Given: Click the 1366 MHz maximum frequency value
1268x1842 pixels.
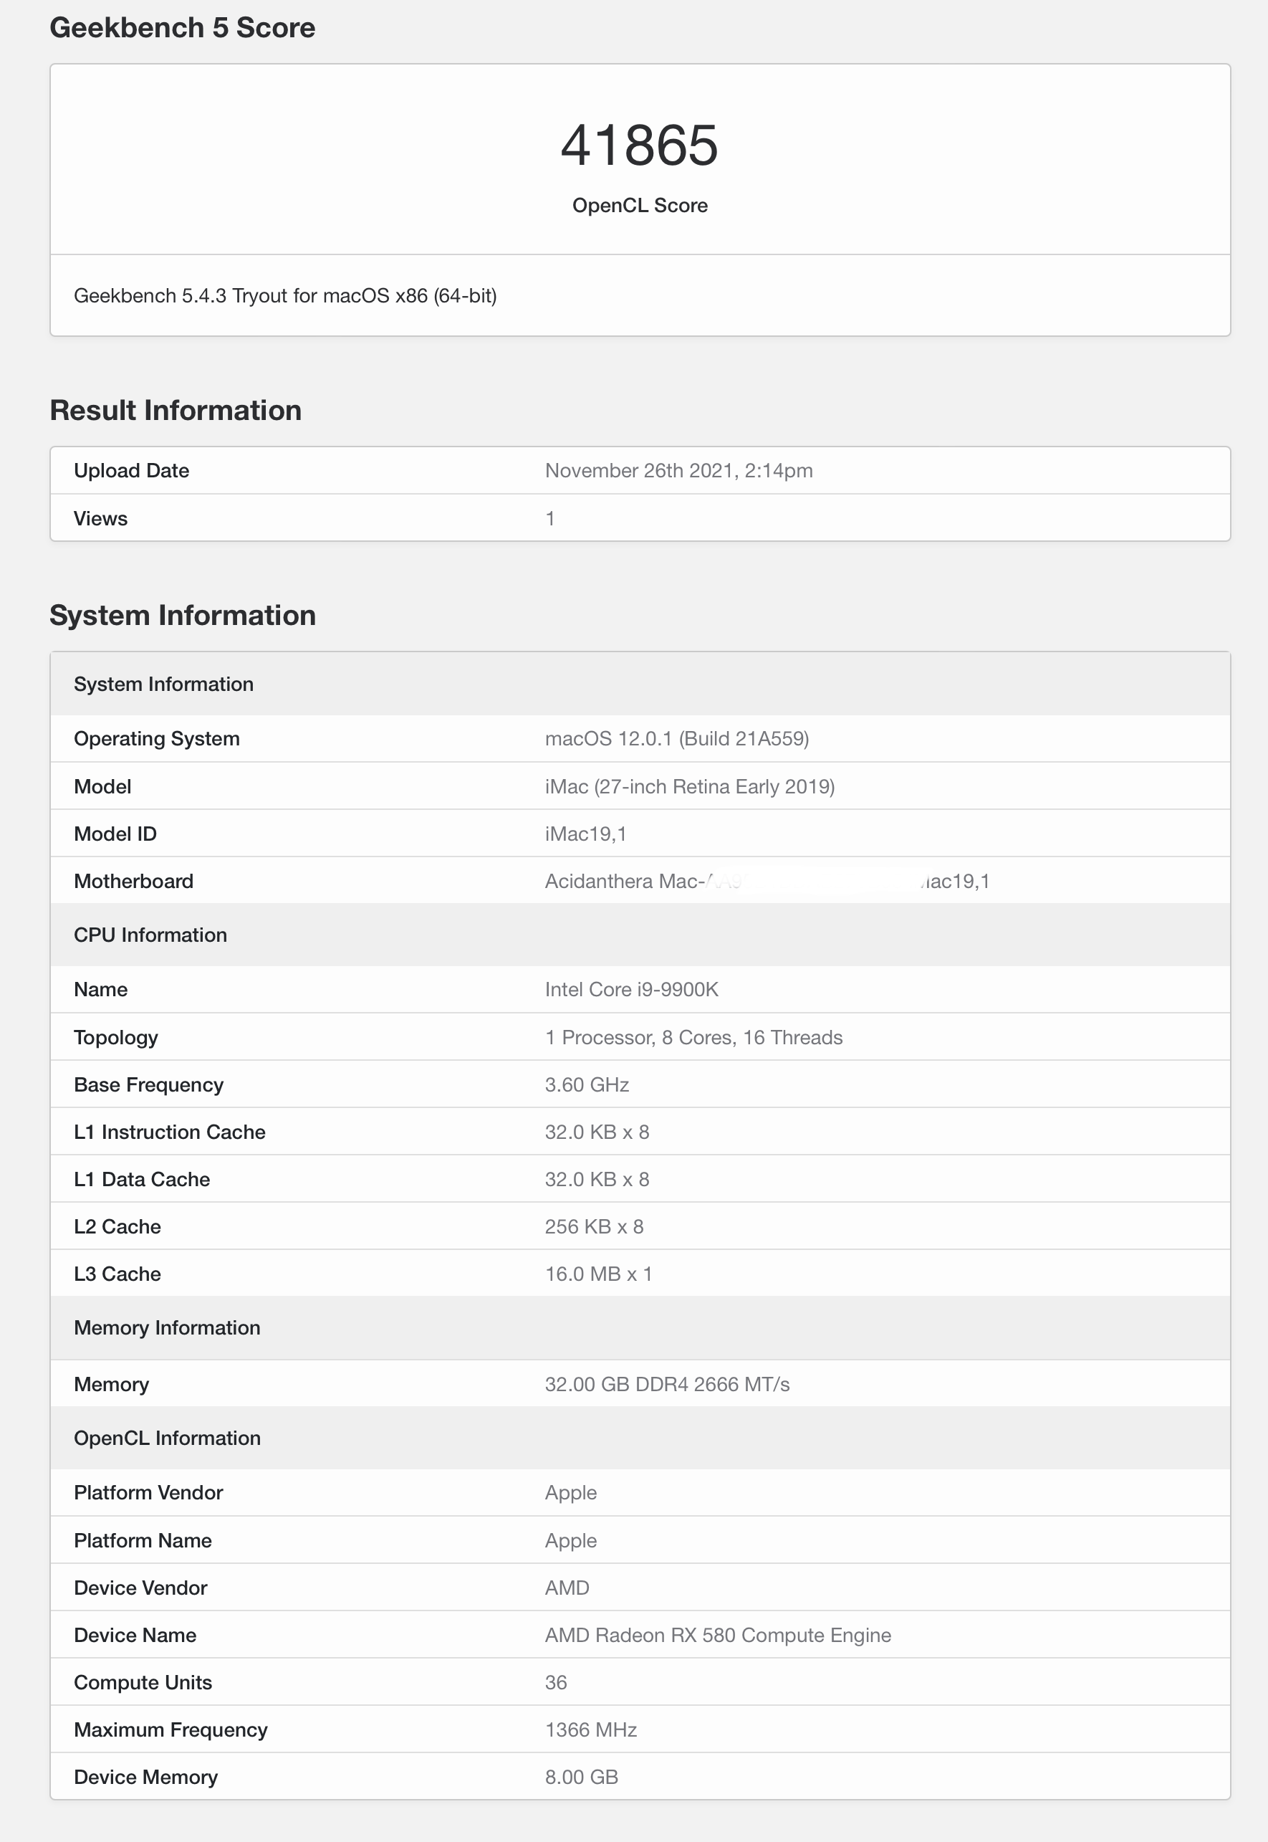Looking at the screenshot, I should pyautogui.click(x=590, y=1730).
